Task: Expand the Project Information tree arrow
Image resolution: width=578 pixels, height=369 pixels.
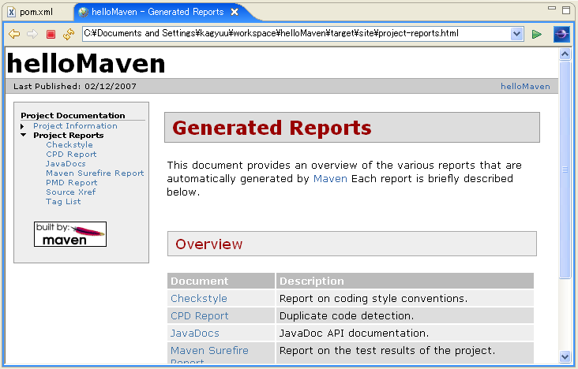Action: pos(22,126)
